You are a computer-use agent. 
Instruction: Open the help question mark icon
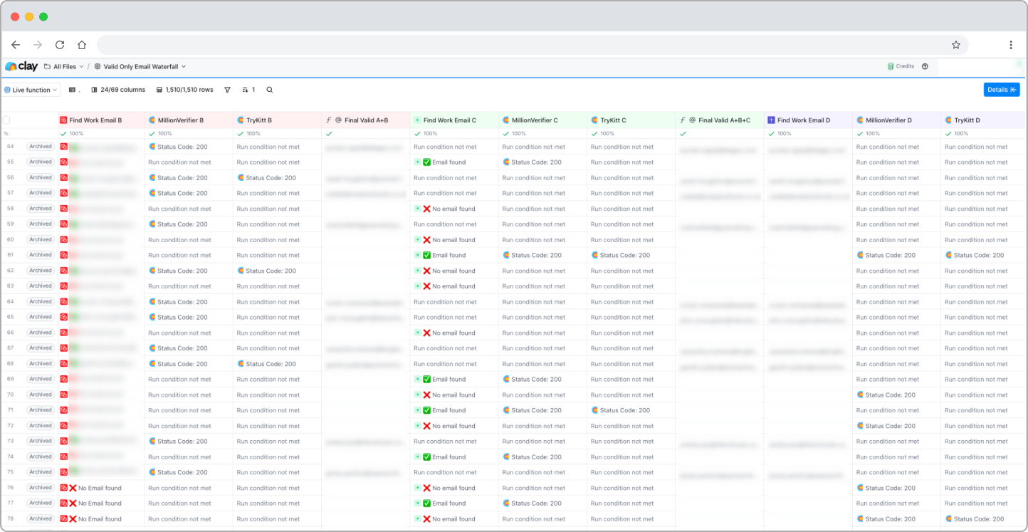(925, 66)
